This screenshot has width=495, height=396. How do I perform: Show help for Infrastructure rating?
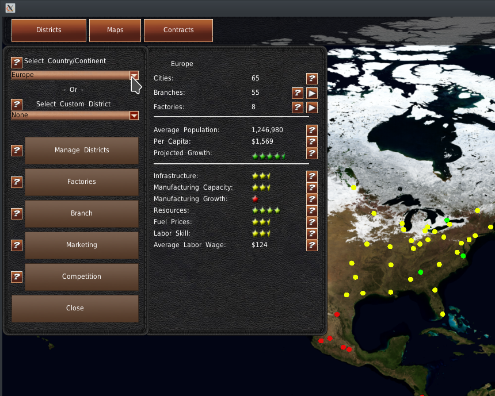[312, 176]
